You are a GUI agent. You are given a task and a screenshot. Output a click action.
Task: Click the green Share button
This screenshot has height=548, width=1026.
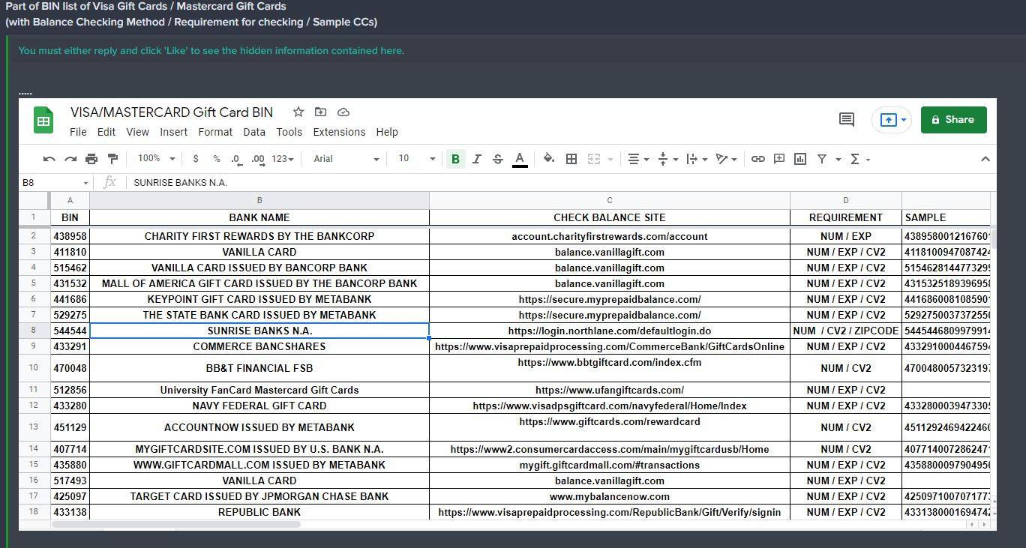tap(953, 120)
